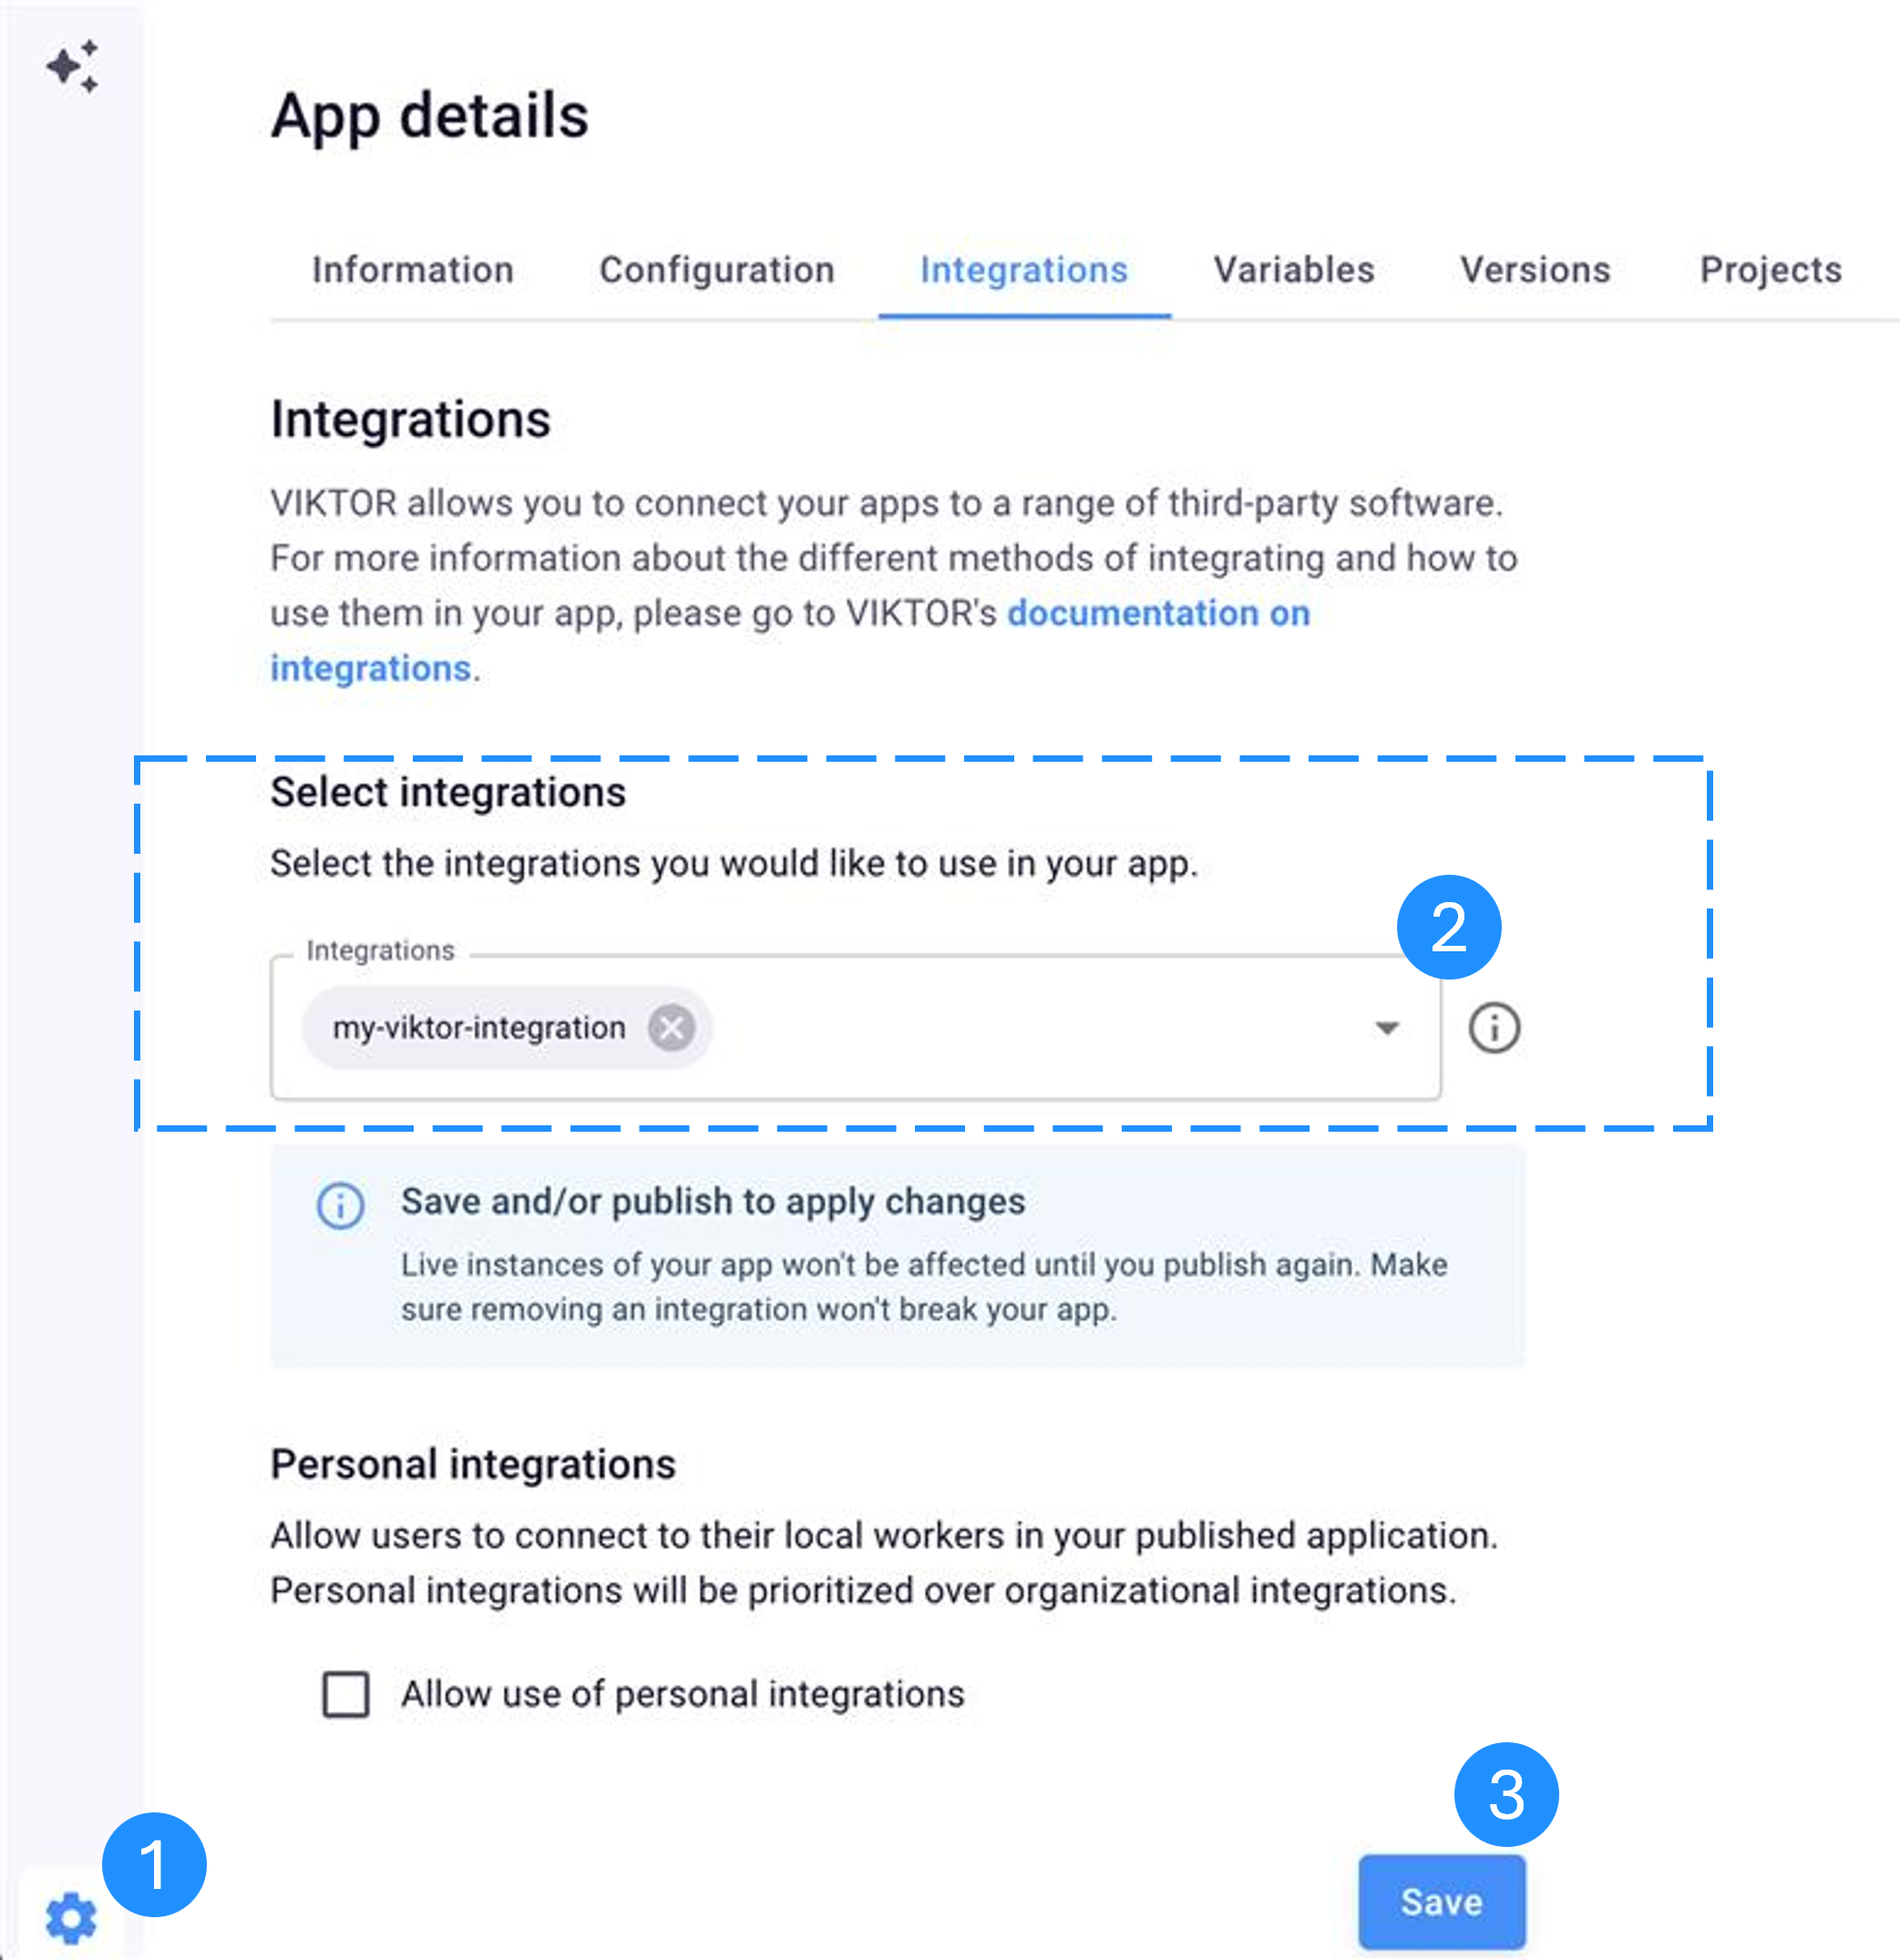Open the Integrations dropdown arrow
The width and height of the screenshot is (1900, 1960).
[x=1386, y=1027]
